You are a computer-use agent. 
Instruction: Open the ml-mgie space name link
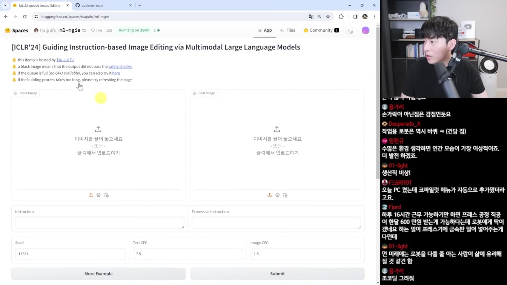click(70, 30)
